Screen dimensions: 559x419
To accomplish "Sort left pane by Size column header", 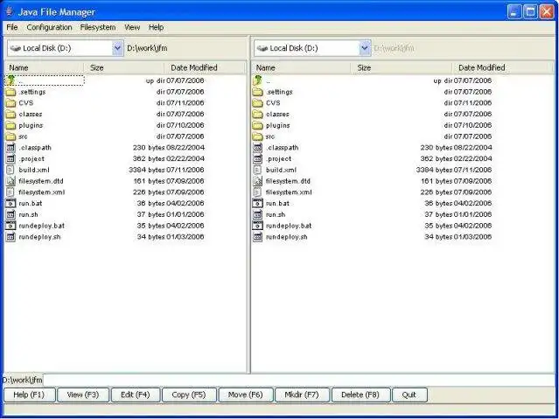I will 123,67.
